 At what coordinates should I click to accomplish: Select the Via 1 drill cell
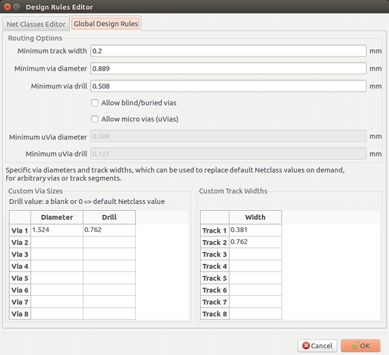(x=109, y=230)
